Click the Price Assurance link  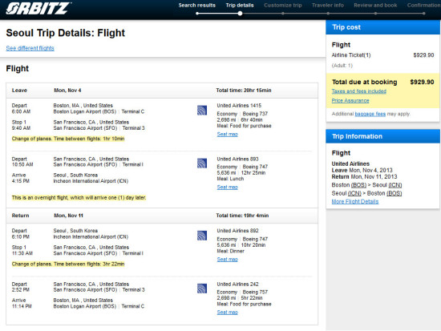coord(350,100)
